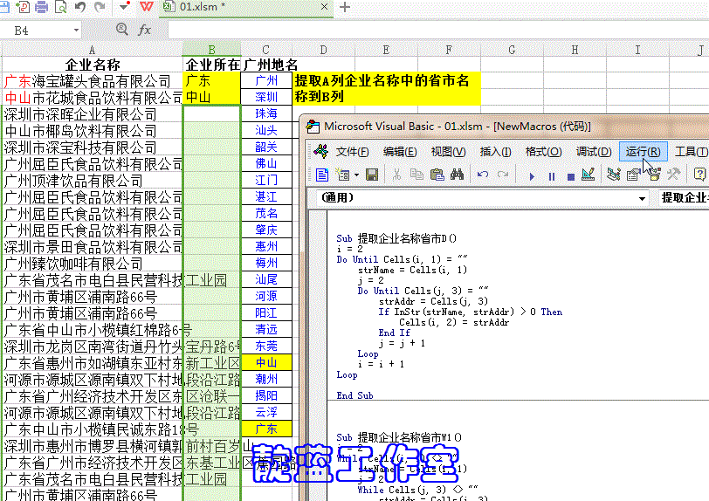Screen dimensions: 709x501
Task: Select cell A2 广东海宝罐头食品有限公司
Action: (x=93, y=81)
